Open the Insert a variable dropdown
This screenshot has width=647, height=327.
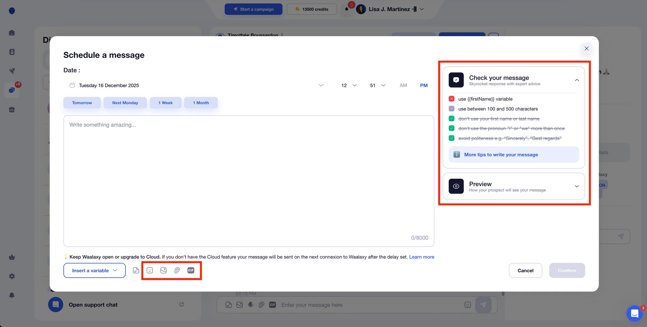pyautogui.click(x=94, y=270)
